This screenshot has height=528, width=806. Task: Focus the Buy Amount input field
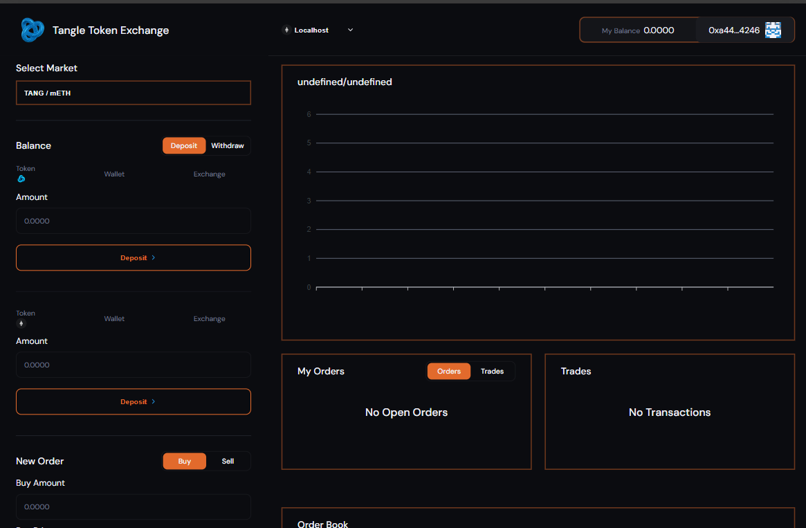pos(134,507)
